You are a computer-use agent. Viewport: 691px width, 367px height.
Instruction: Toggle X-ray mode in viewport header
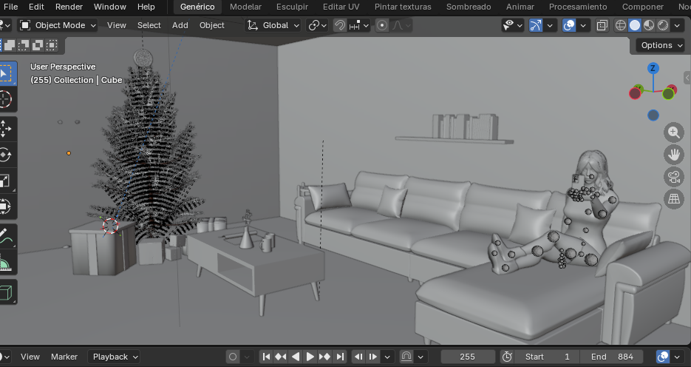(x=602, y=25)
